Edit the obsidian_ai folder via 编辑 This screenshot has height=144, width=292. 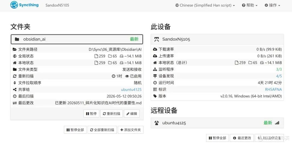coord(132,114)
